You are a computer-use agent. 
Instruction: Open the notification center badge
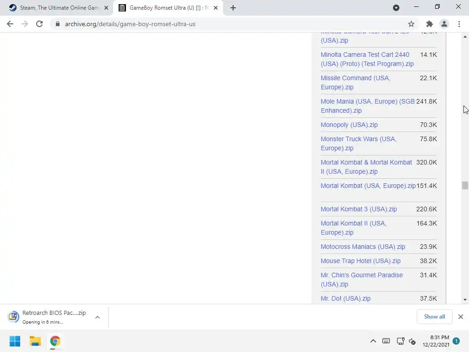click(456, 341)
